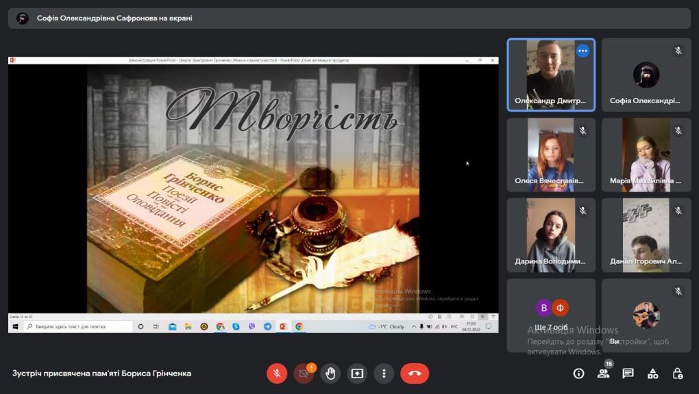Unmute the microphone in the call bar
Image resolution: width=699 pixels, height=394 pixels.
(x=277, y=373)
